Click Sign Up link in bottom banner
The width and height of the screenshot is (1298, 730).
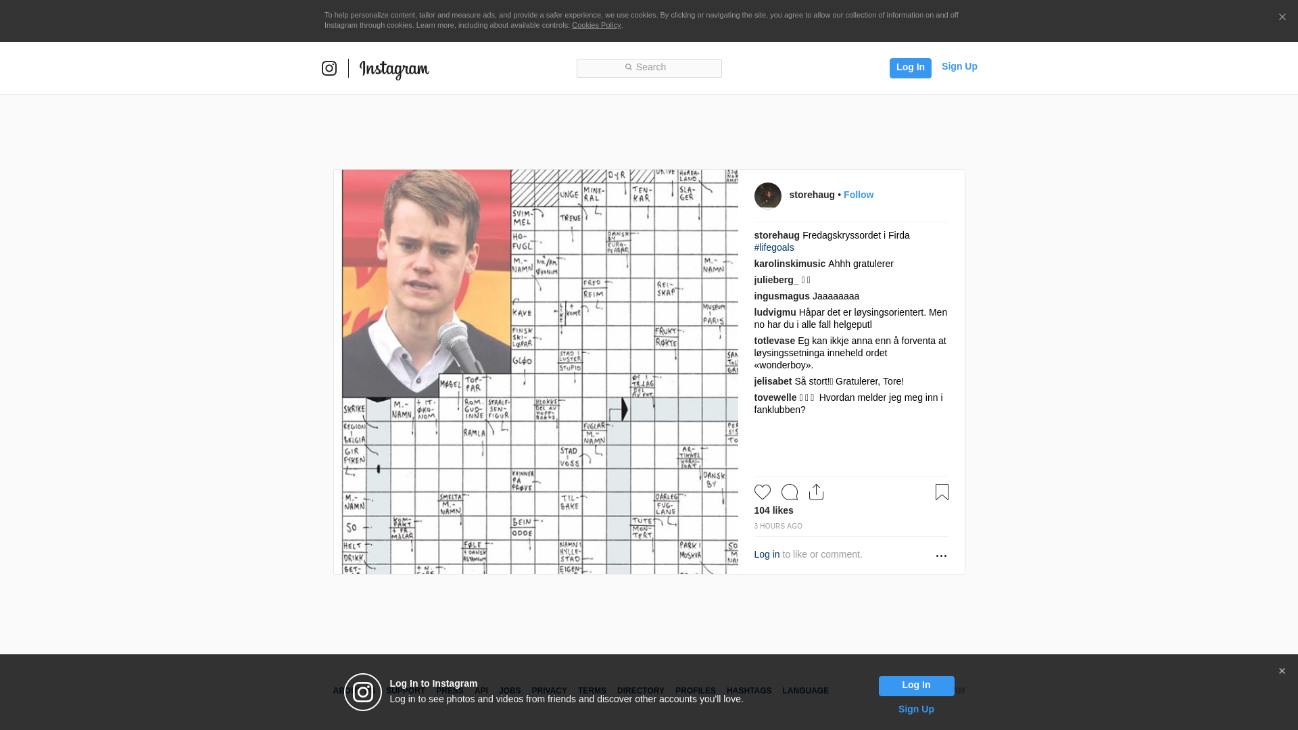click(x=916, y=709)
